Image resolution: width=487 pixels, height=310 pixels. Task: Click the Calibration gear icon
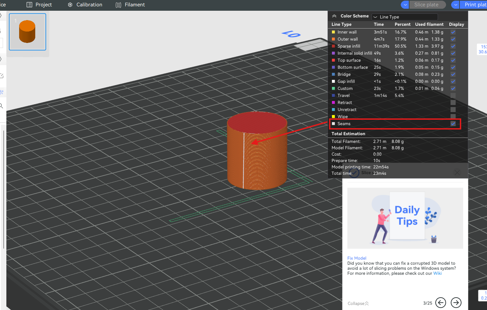pyautogui.click(x=70, y=5)
